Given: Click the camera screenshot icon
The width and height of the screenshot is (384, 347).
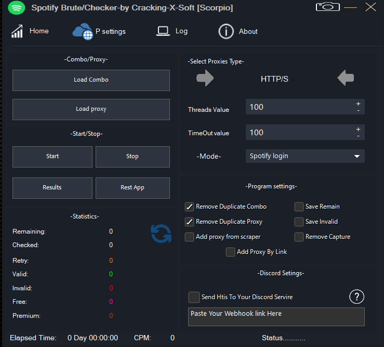Looking at the screenshot, I should click(328, 7).
